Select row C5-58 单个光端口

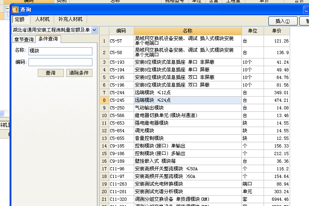(x=195, y=53)
